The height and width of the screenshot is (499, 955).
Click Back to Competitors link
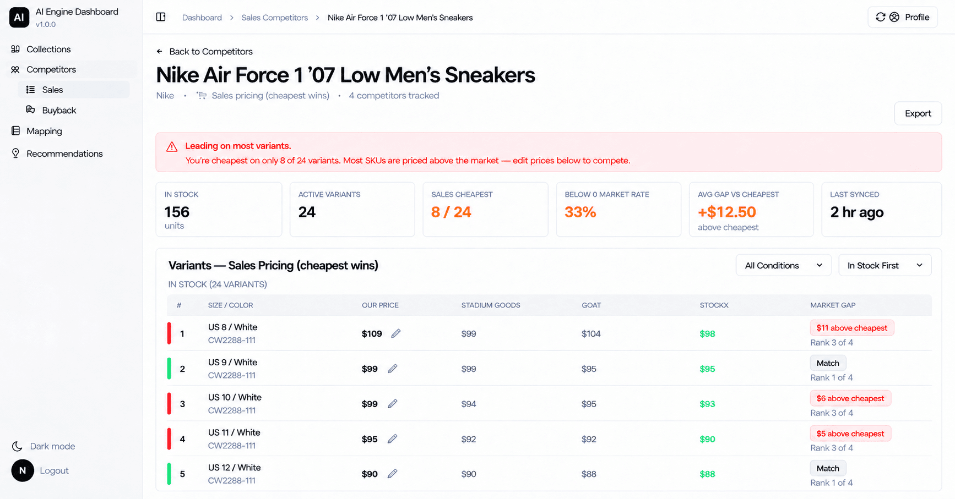[204, 51]
